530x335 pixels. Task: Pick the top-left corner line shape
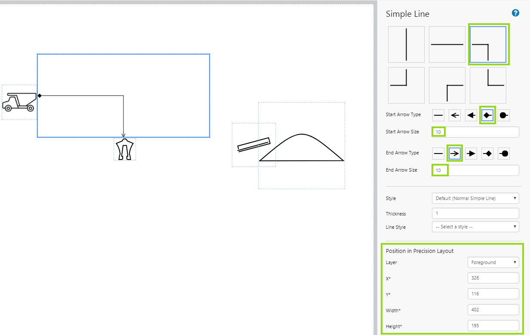coord(447,85)
